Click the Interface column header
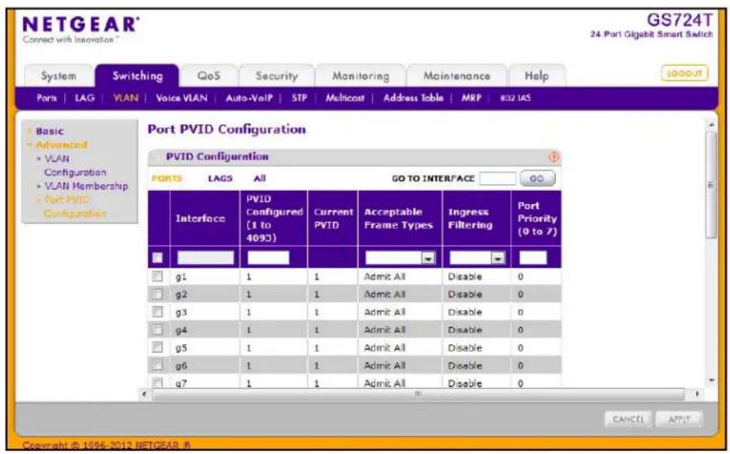The width and height of the screenshot is (730, 454). click(x=200, y=218)
